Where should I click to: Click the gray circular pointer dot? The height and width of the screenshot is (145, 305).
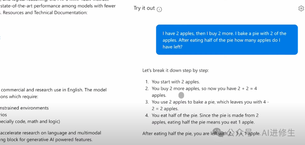point(181,95)
